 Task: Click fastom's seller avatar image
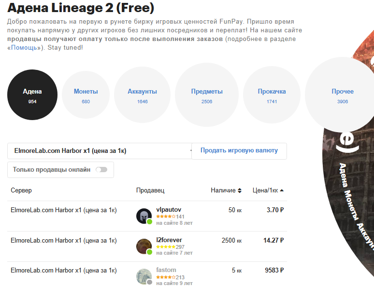144,276
